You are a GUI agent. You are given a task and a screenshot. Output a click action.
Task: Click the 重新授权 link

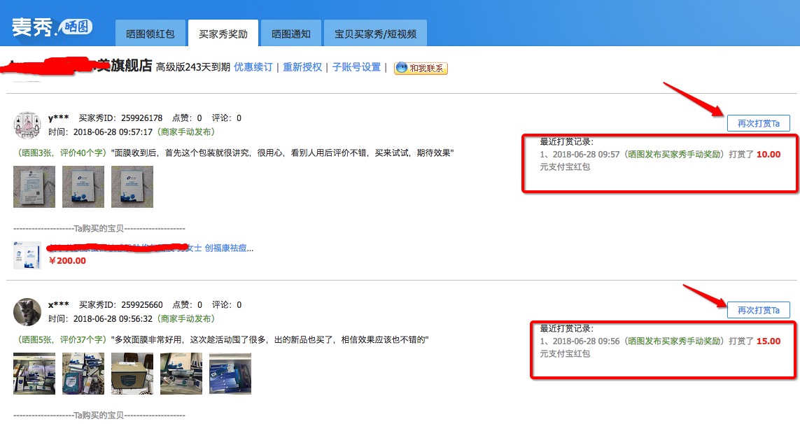click(x=302, y=67)
